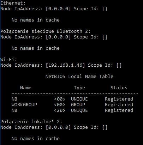Screen dimensions: 143x145
Task: Click the Name column header
Action: [26, 88]
